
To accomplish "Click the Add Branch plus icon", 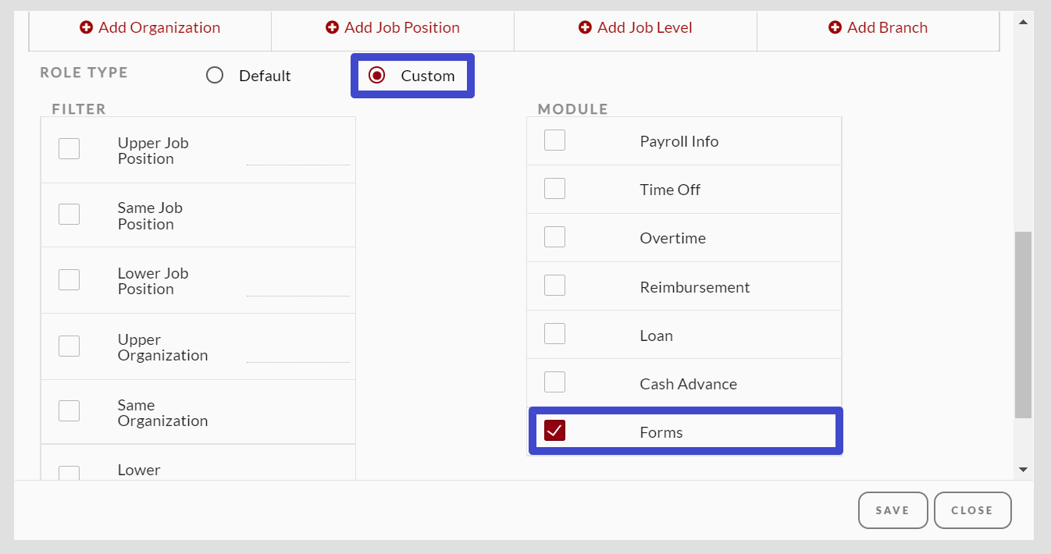I will coord(835,27).
